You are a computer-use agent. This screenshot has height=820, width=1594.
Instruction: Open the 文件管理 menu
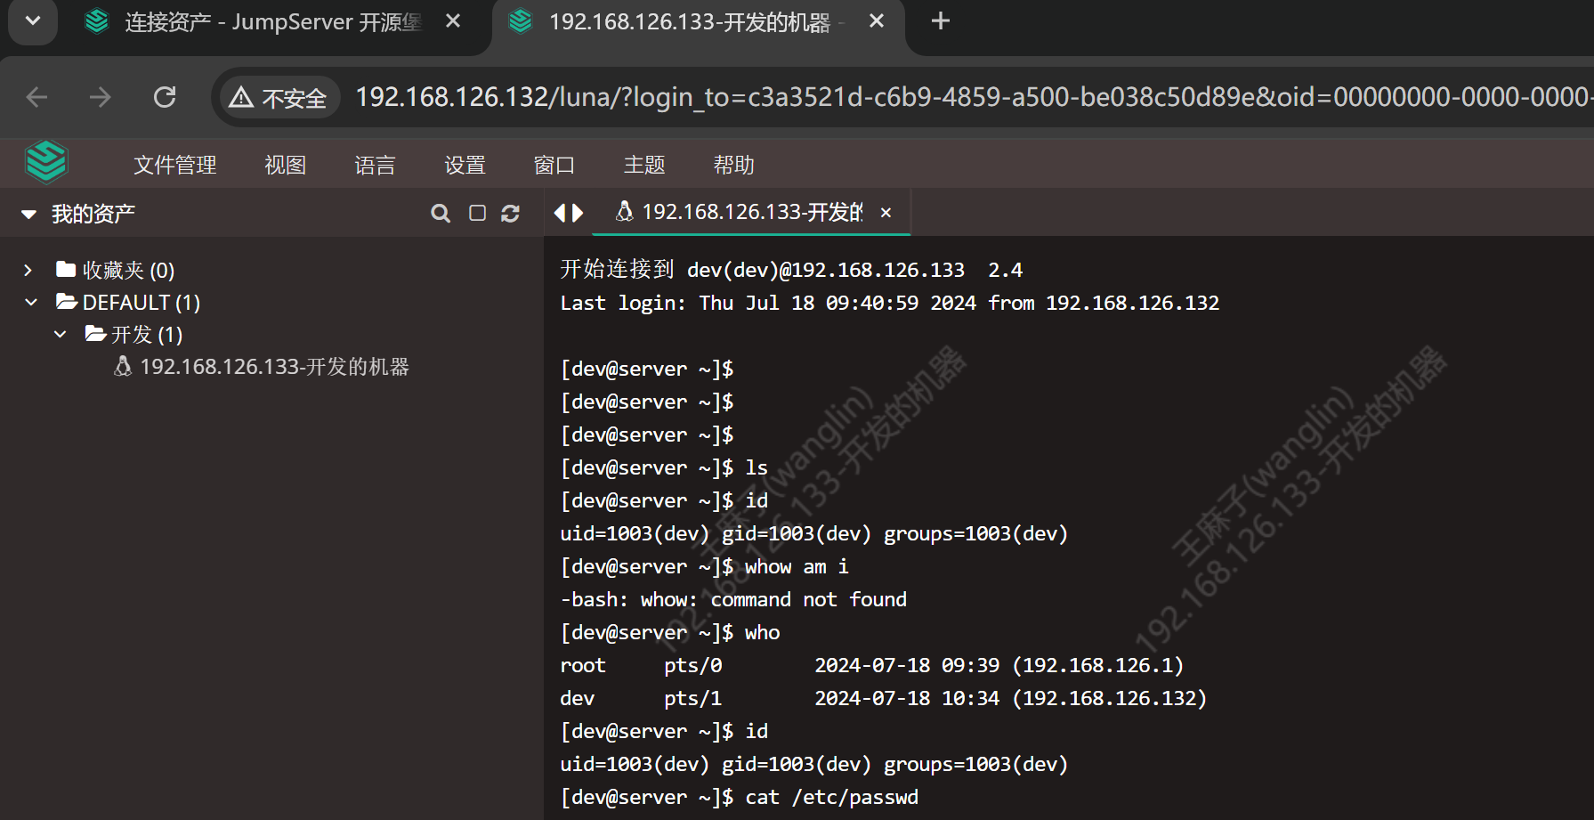pos(174,165)
